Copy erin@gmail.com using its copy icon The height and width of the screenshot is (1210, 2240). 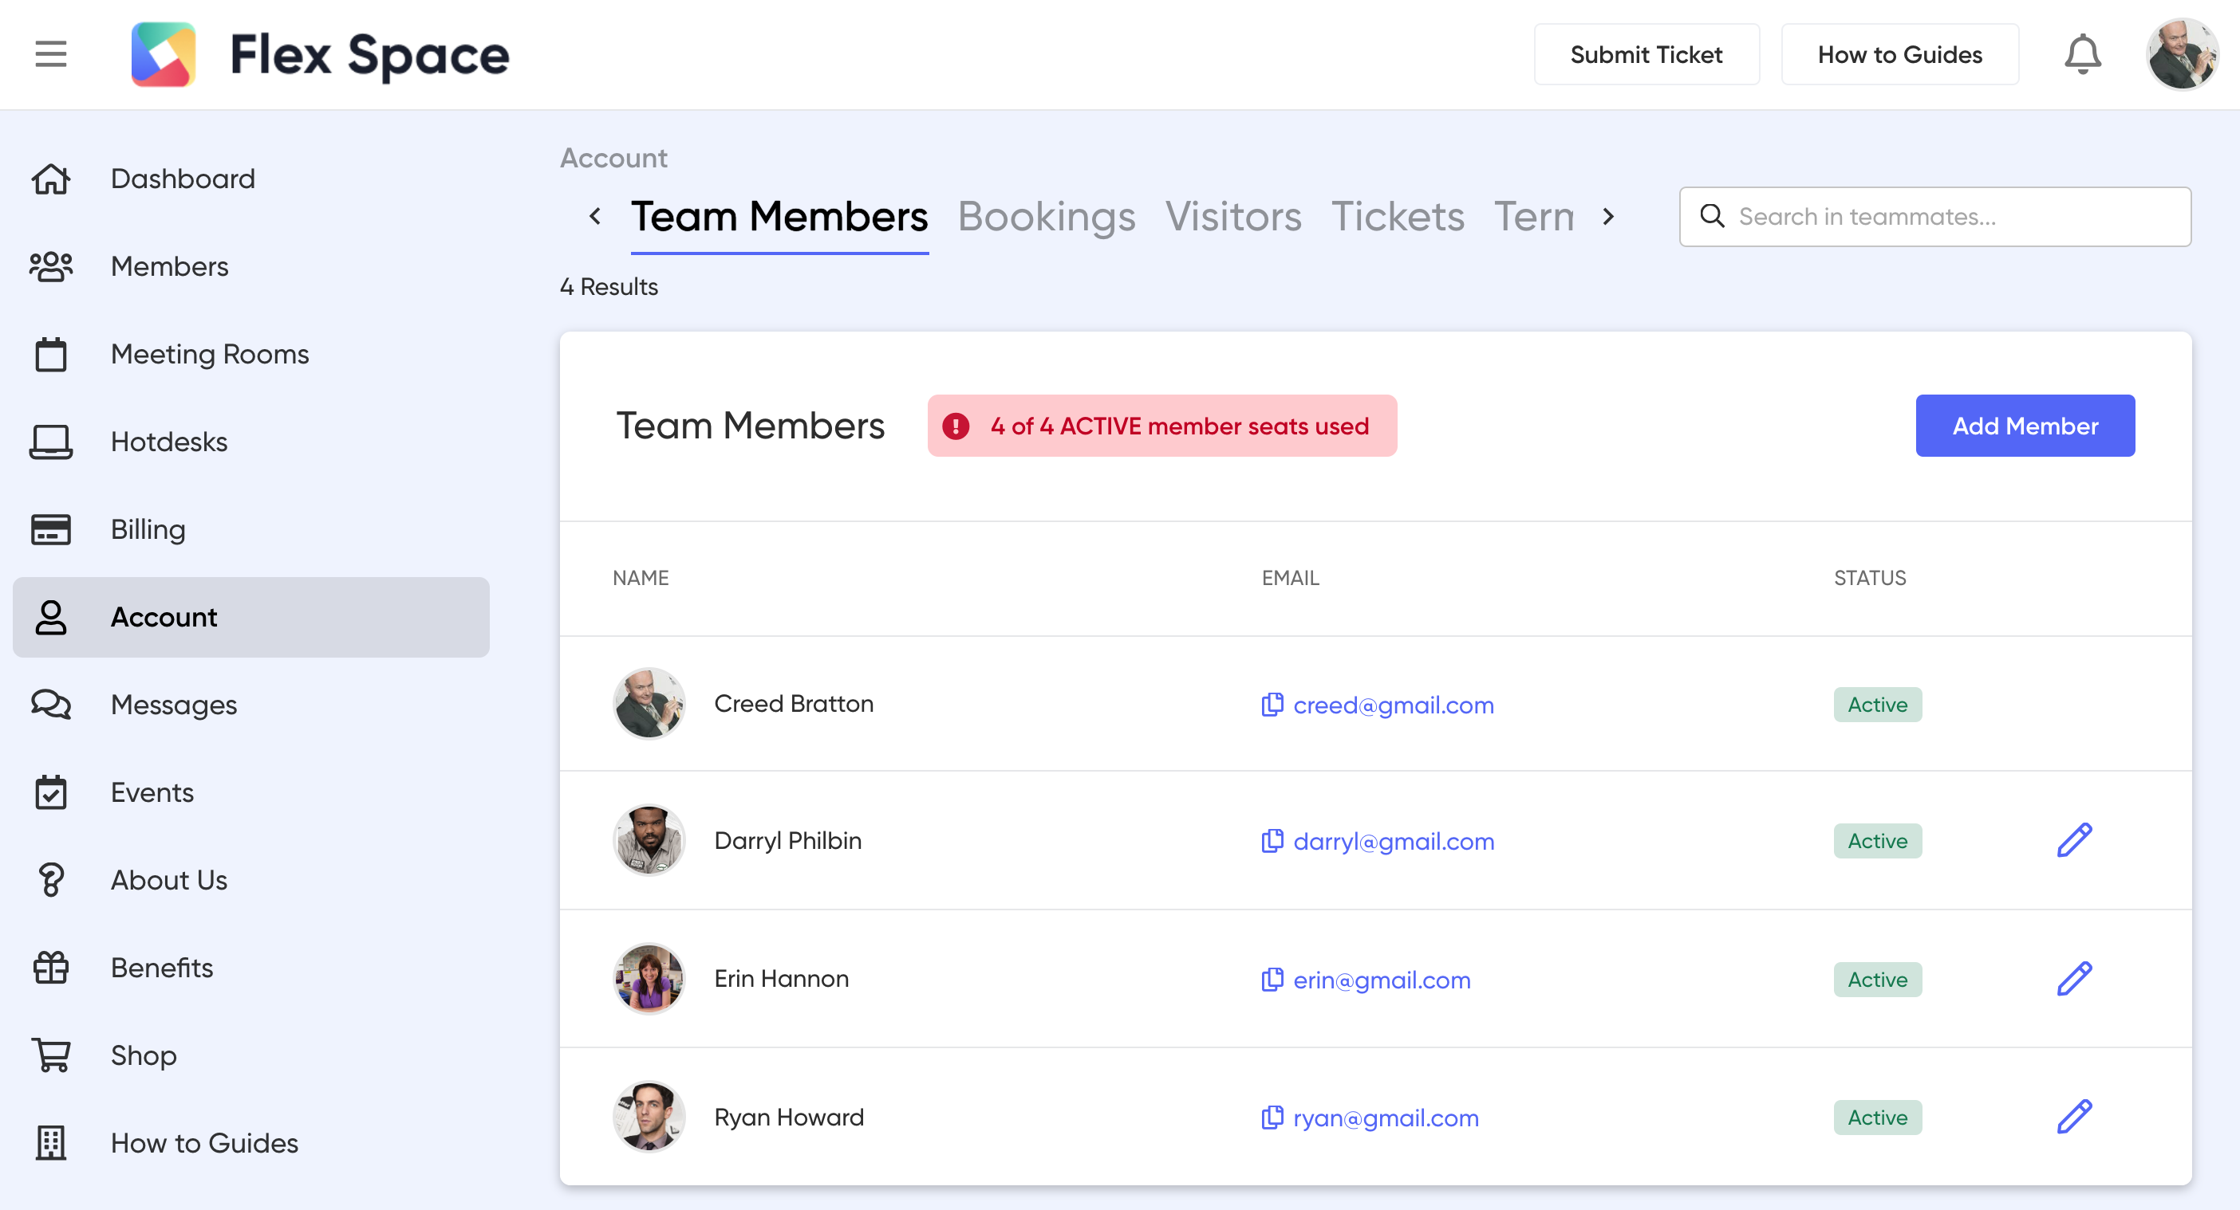coord(1272,979)
